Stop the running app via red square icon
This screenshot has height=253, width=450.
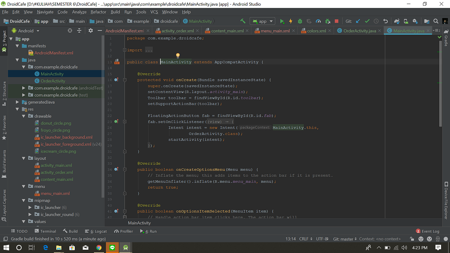pyautogui.click(x=337, y=21)
